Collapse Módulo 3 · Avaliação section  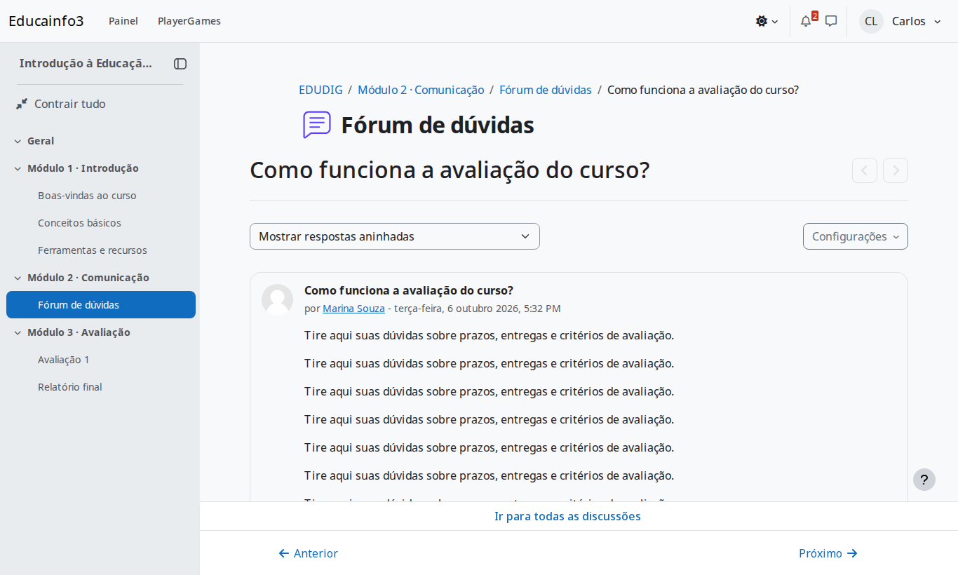click(x=18, y=332)
